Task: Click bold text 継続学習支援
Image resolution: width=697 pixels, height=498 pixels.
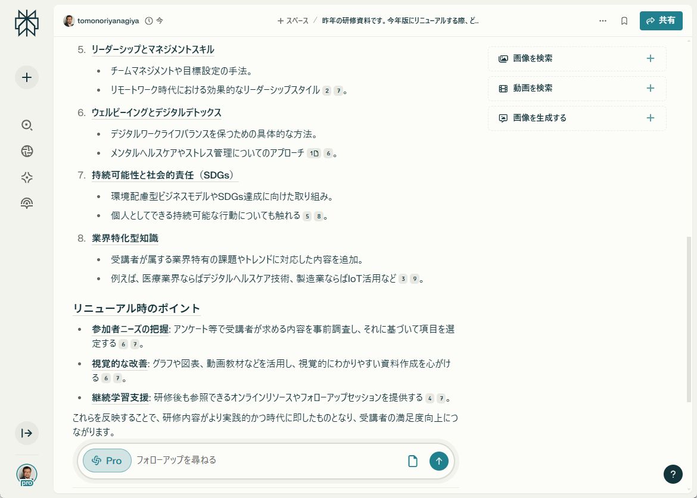Action: click(120, 397)
